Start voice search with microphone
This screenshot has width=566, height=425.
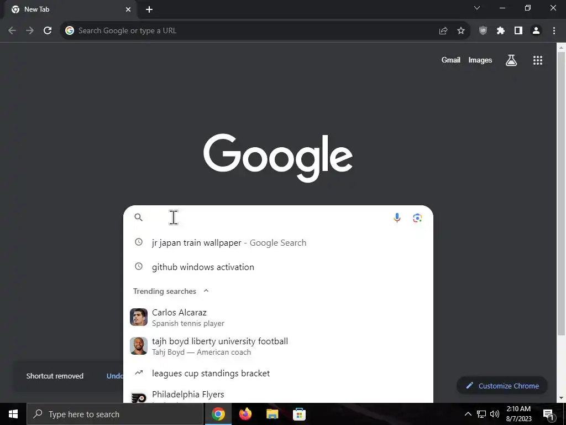(x=397, y=217)
